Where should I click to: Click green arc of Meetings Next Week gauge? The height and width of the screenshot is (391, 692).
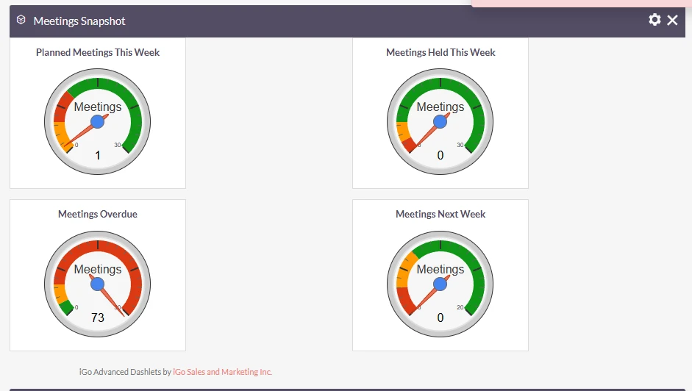pos(474,266)
